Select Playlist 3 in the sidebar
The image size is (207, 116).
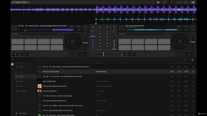click(x=26, y=82)
